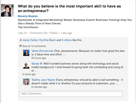Open Vered Zimmerman's avatar thumbnail

click(26, 53)
